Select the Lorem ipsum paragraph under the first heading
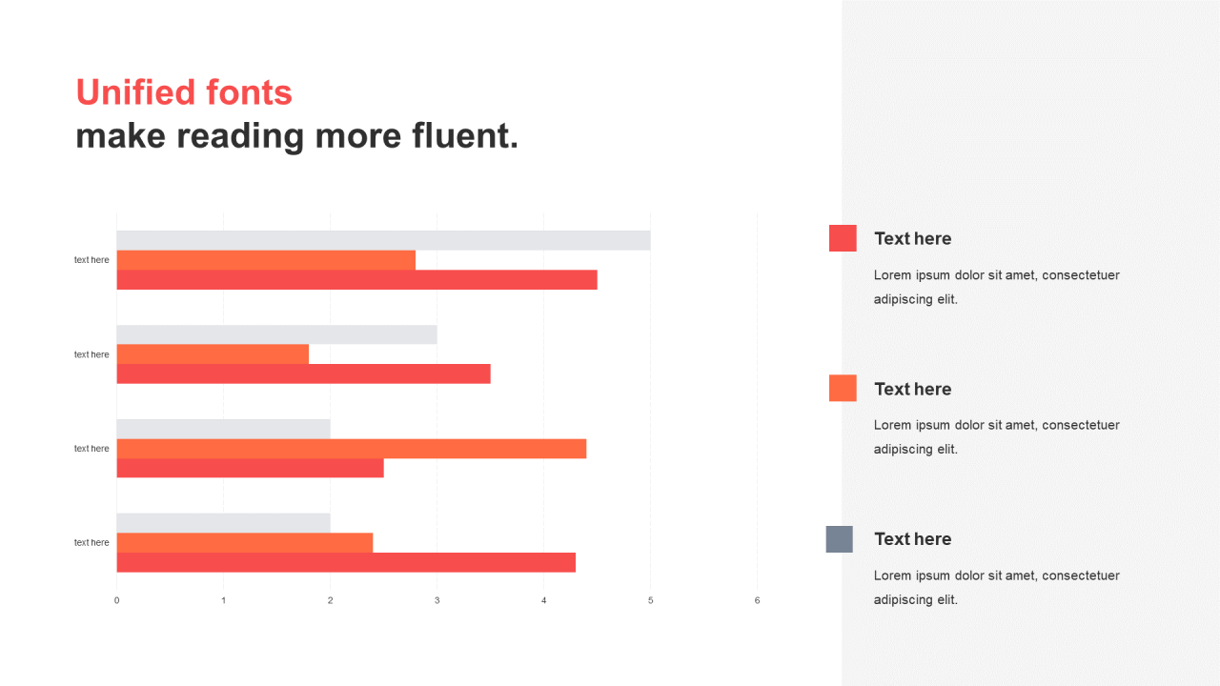This screenshot has height=686, width=1220. click(996, 287)
